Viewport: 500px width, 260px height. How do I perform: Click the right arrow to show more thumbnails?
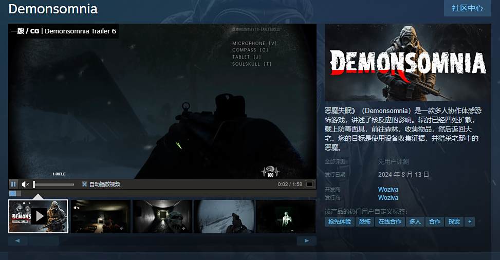[x=306, y=241]
